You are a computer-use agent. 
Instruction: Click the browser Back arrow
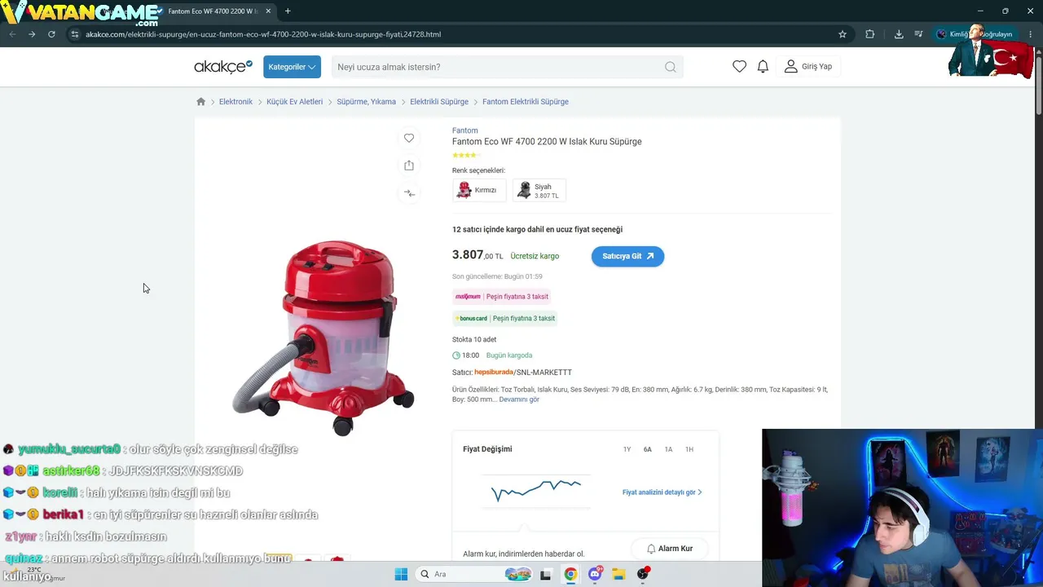tap(12, 34)
